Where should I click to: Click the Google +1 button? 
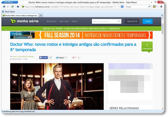click(x=74, y=58)
